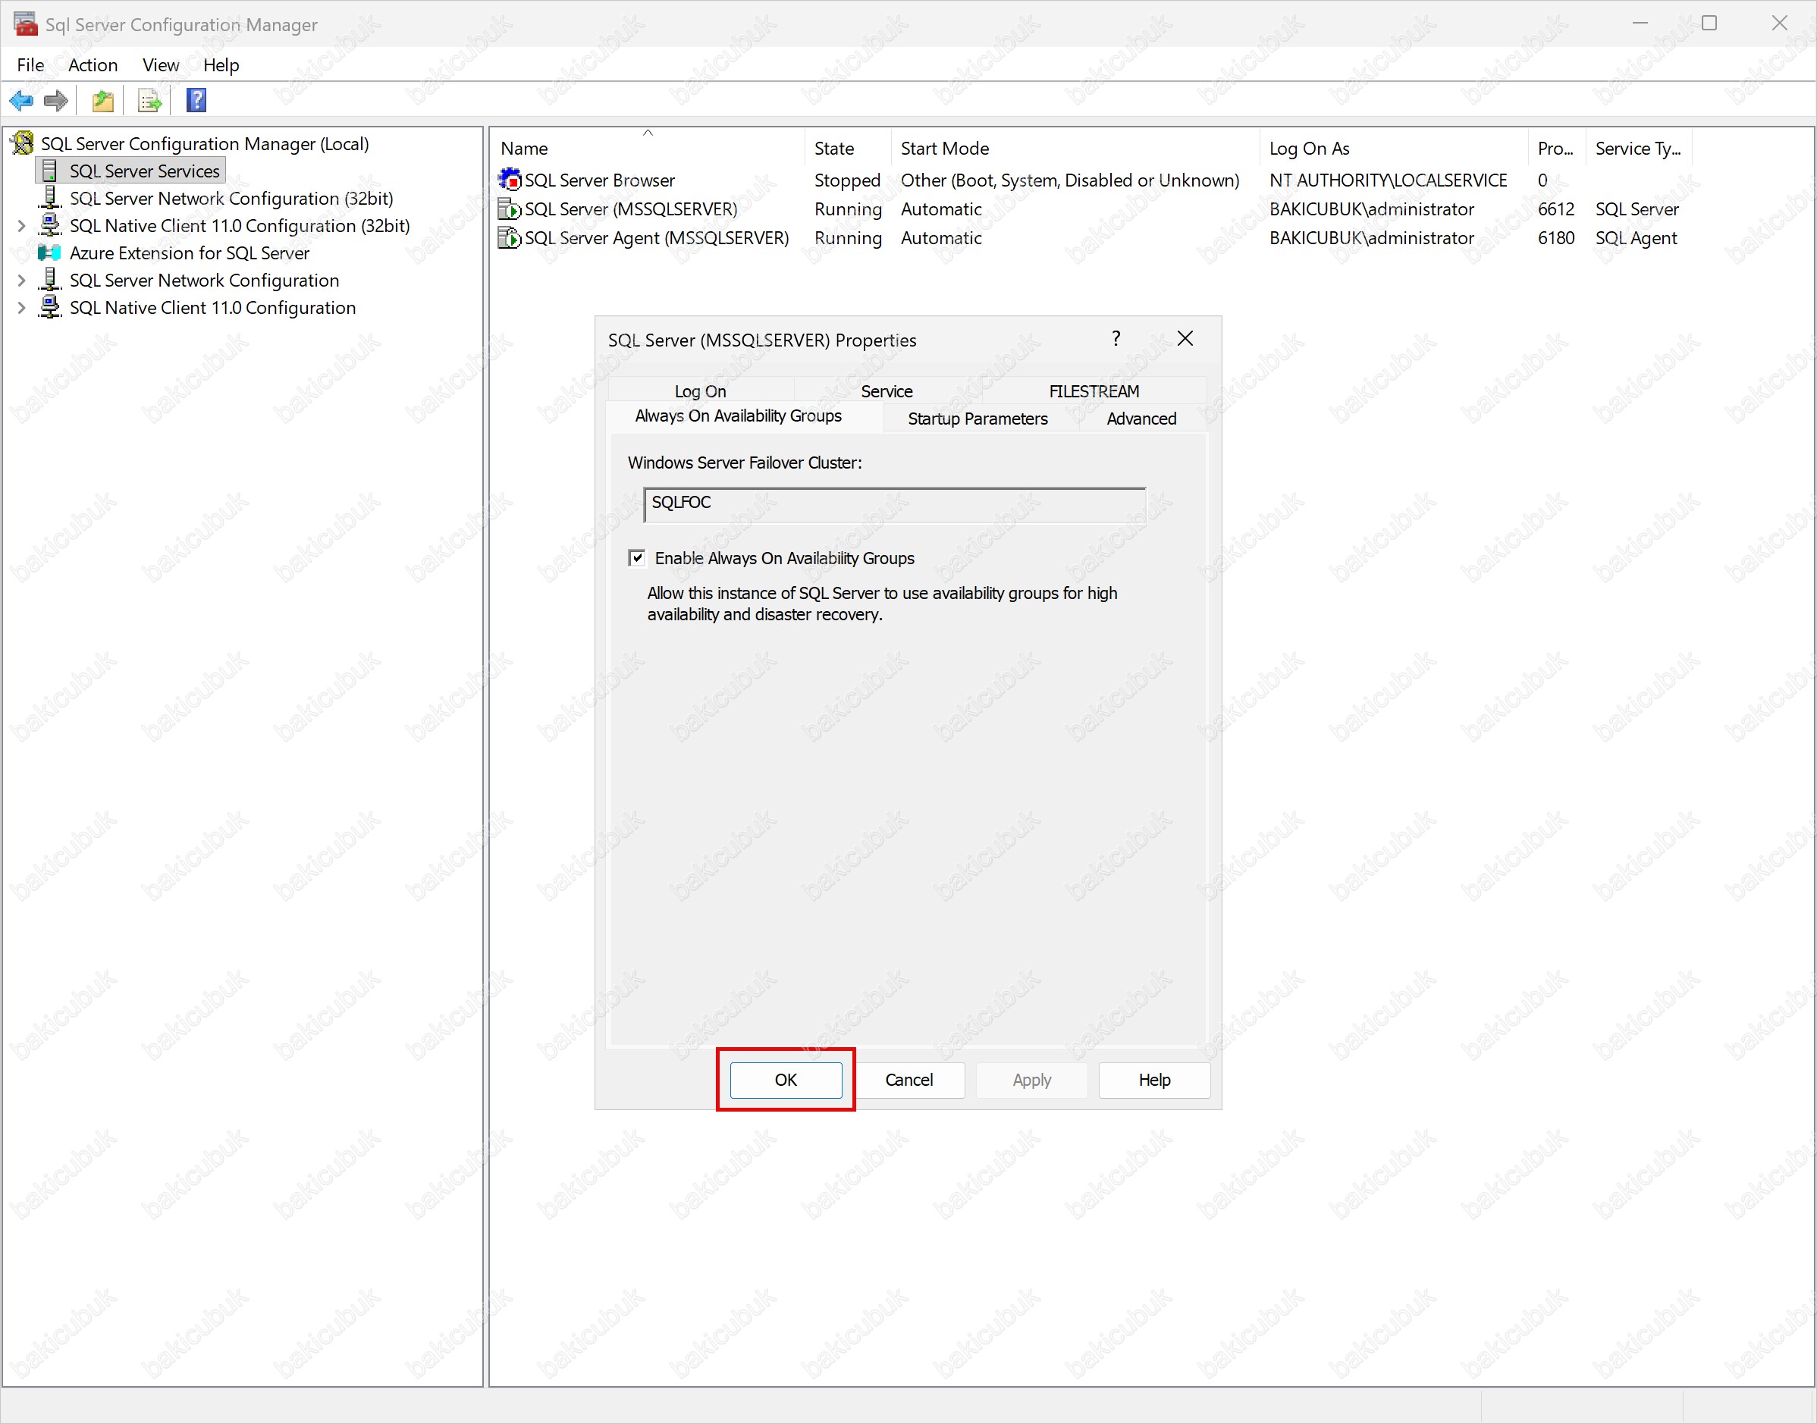The image size is (1817, 1424).
Task: Expand the SQL Server Network Configuration node
Action: [x=22, y=281]
